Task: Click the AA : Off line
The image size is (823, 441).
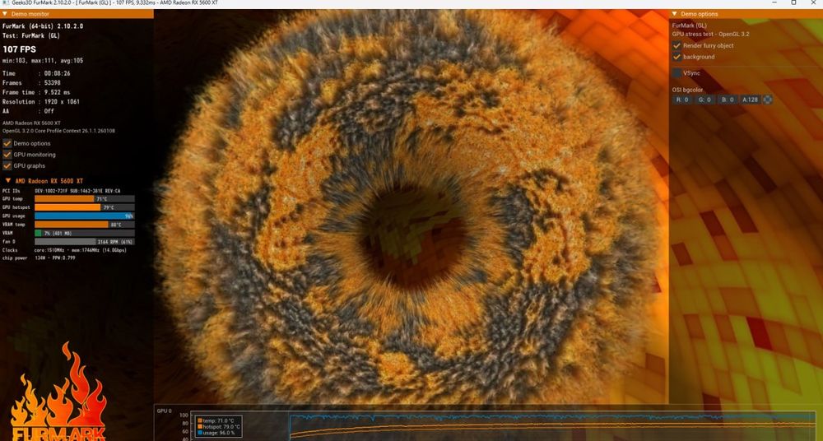Action: 28,111
